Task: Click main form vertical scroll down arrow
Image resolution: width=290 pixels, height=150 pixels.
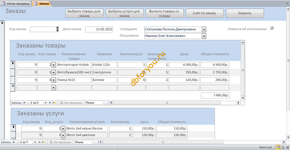Action: point(288,137)
